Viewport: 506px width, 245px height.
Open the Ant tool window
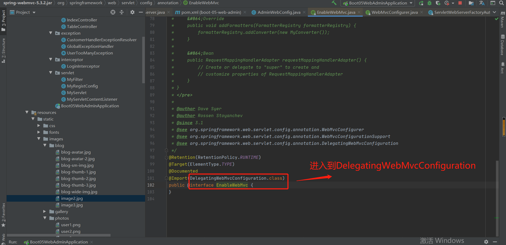pyautogui.click(x=502, y=68)
